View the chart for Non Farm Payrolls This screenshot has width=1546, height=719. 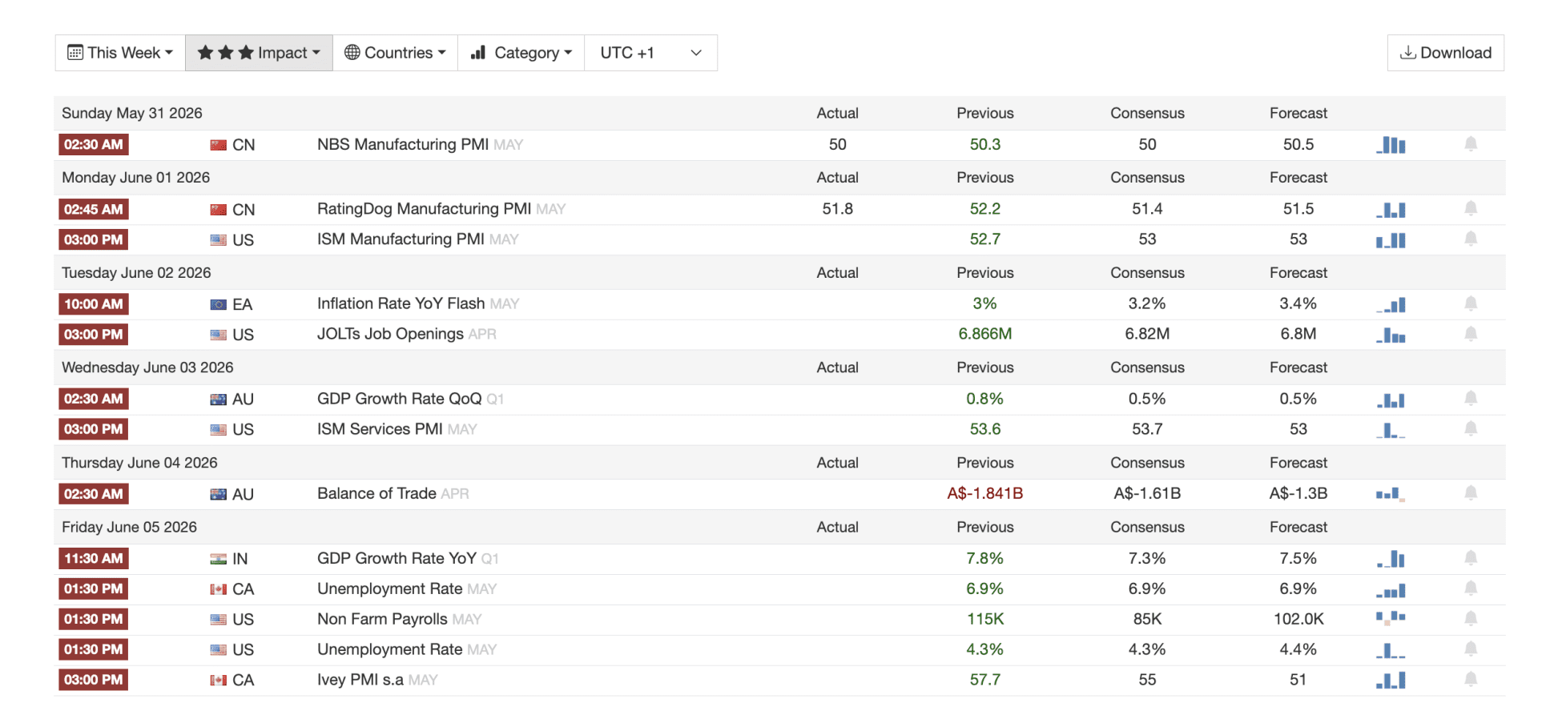coord(1391,619)
